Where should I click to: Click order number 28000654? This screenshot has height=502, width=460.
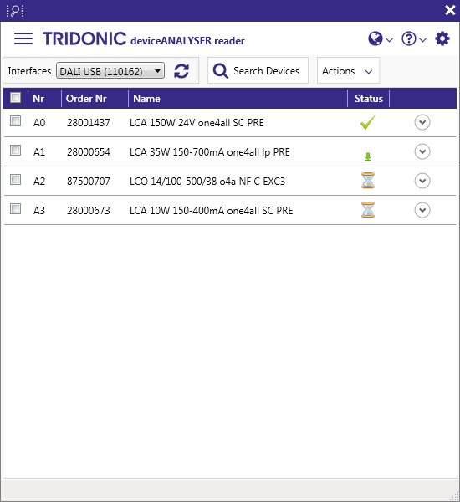click(x=89, y=151)
